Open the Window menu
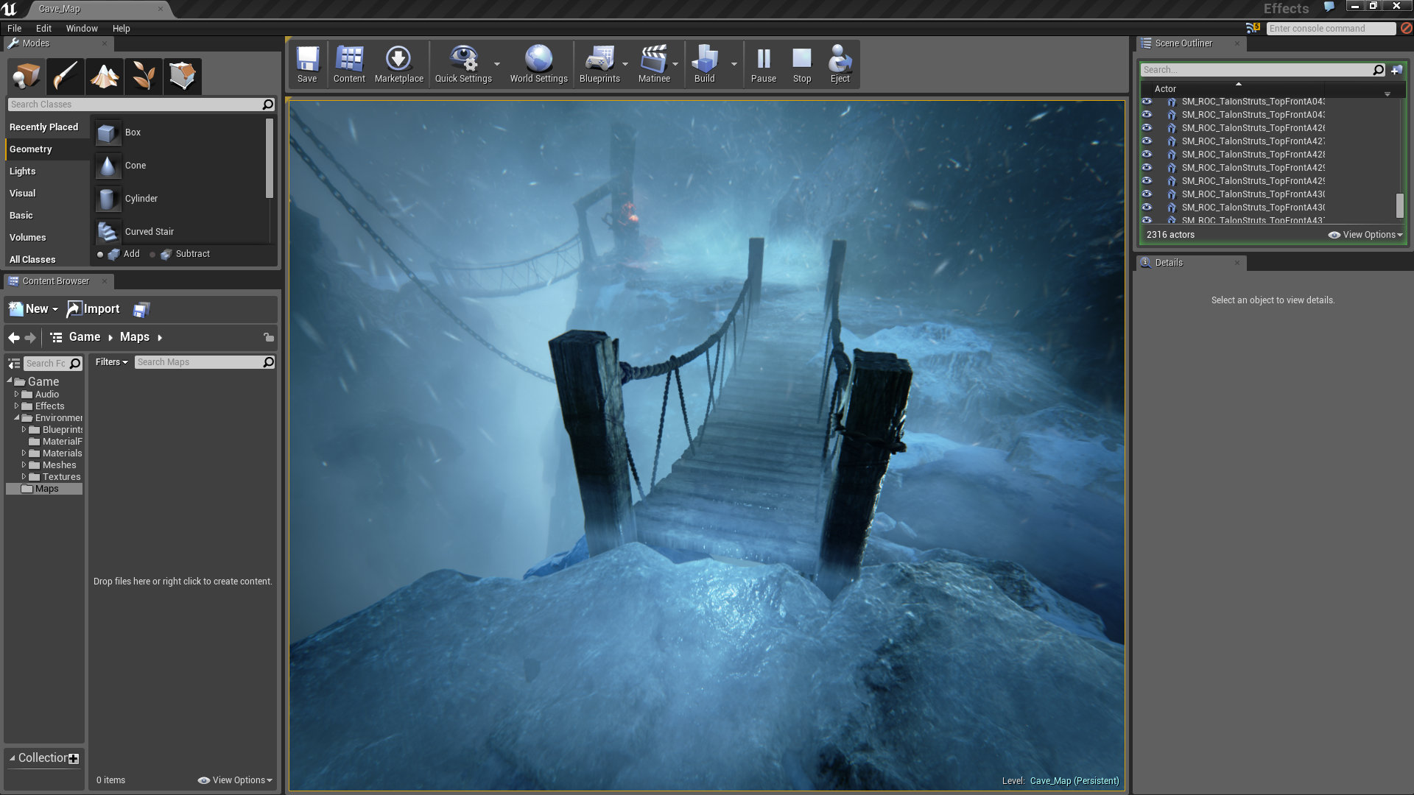 pyautogui.click(x=81, y=28)
